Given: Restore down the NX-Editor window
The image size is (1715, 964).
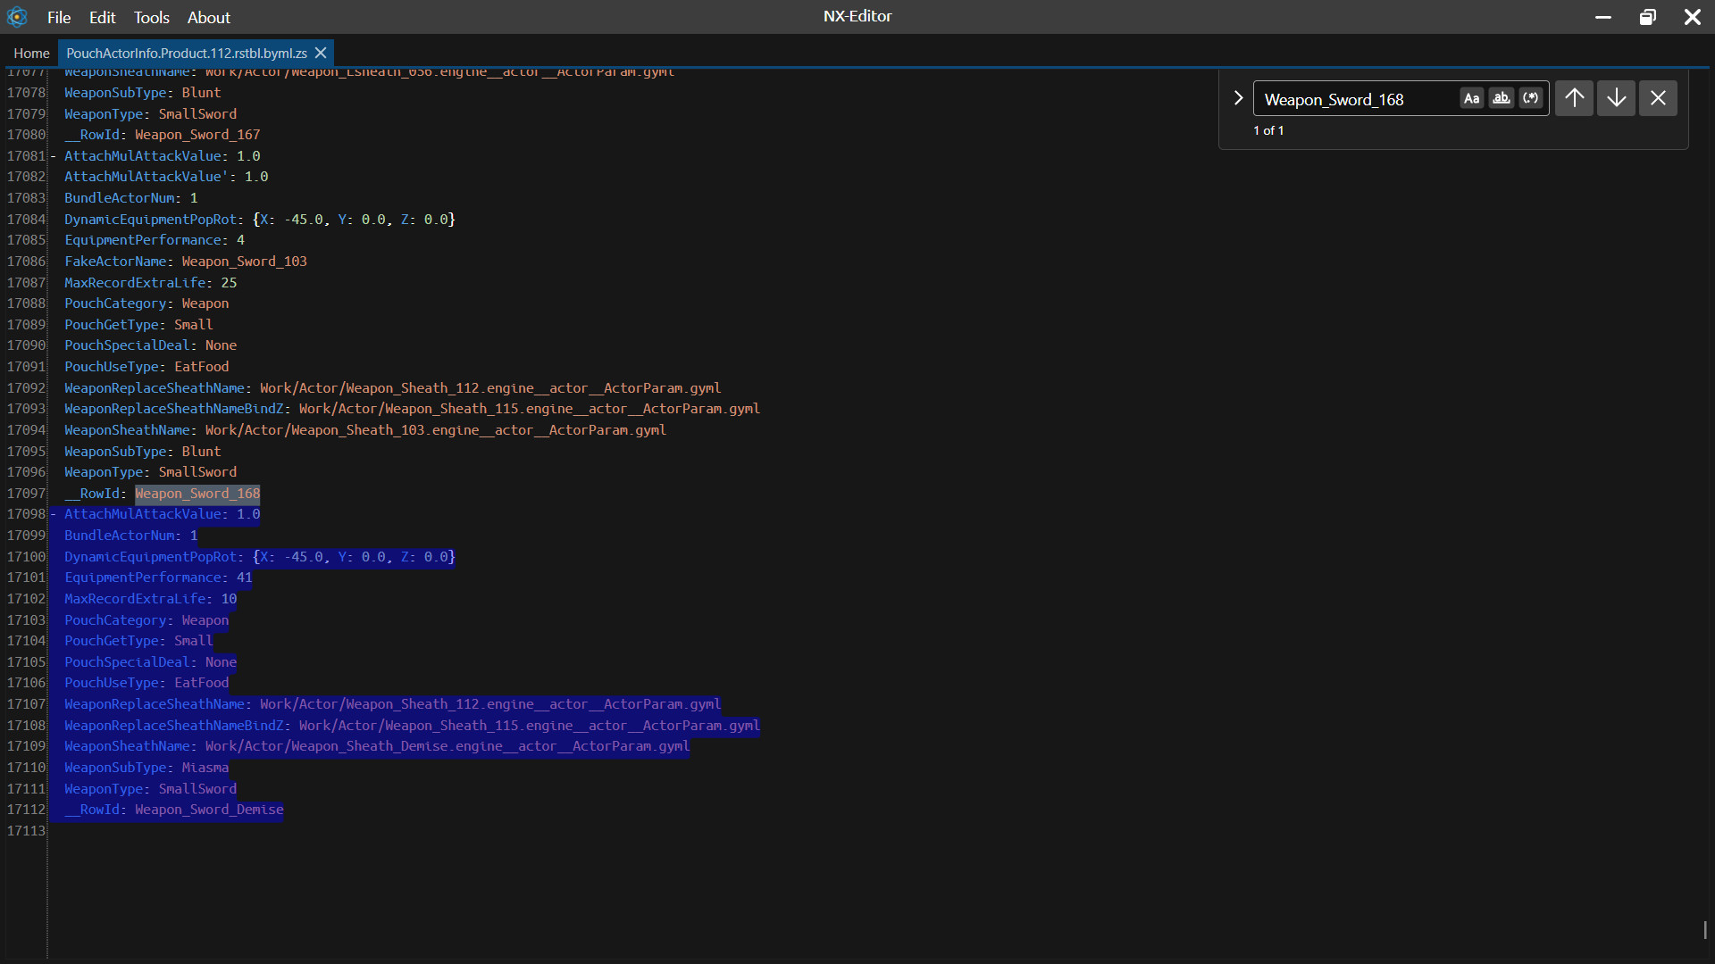Looking at the screenshot, I should tap(1647, 17).
